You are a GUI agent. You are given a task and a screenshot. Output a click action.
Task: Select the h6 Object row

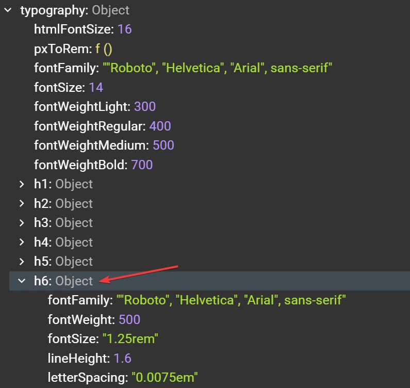(63, 281)
